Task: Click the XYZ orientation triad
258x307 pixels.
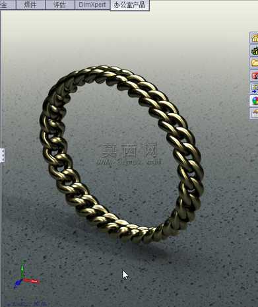Action: coord(26,275)
